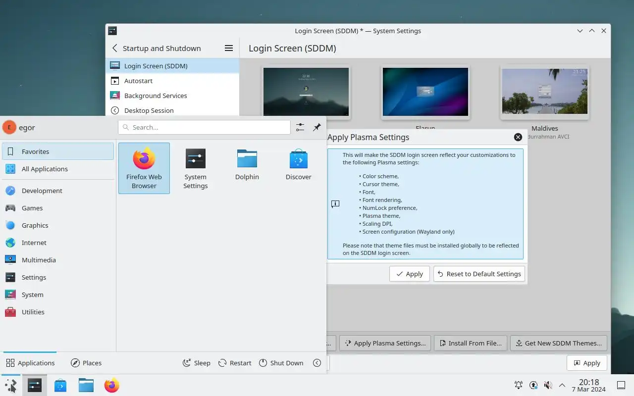
Task: Select the Maldives SDDM theme thumbnail
Action: click(x=545, y=92)
